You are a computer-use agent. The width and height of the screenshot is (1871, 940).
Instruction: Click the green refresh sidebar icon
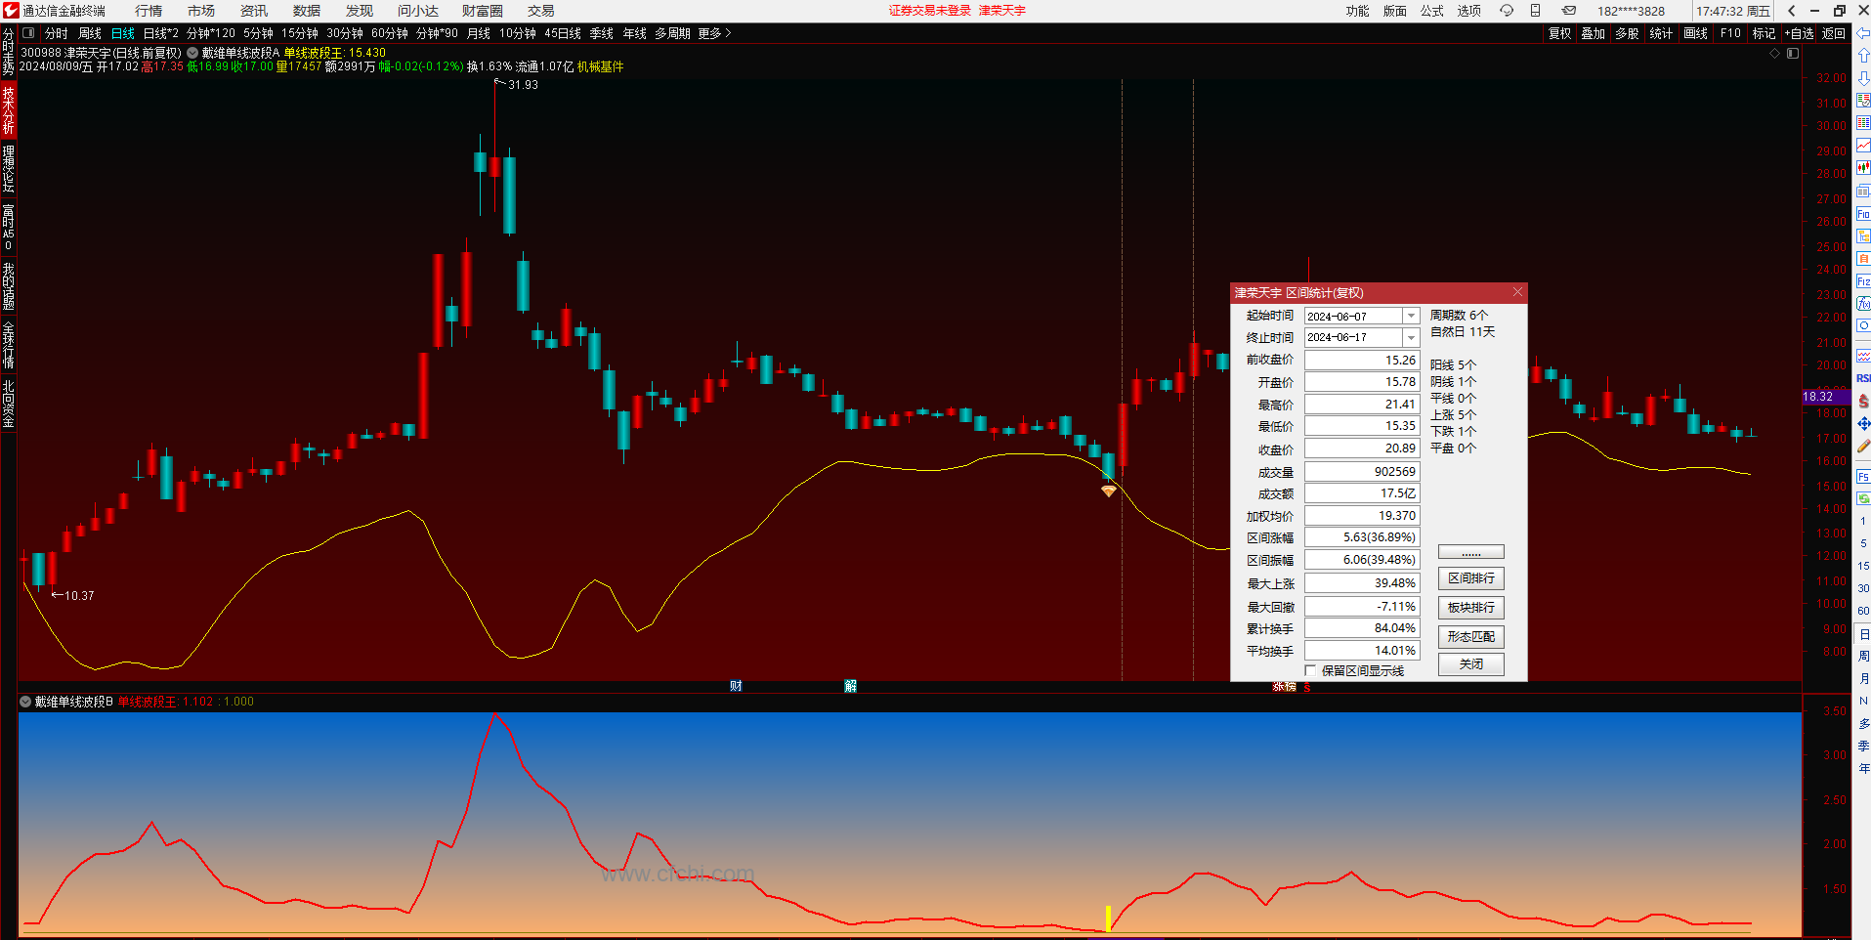point(1863,498)
